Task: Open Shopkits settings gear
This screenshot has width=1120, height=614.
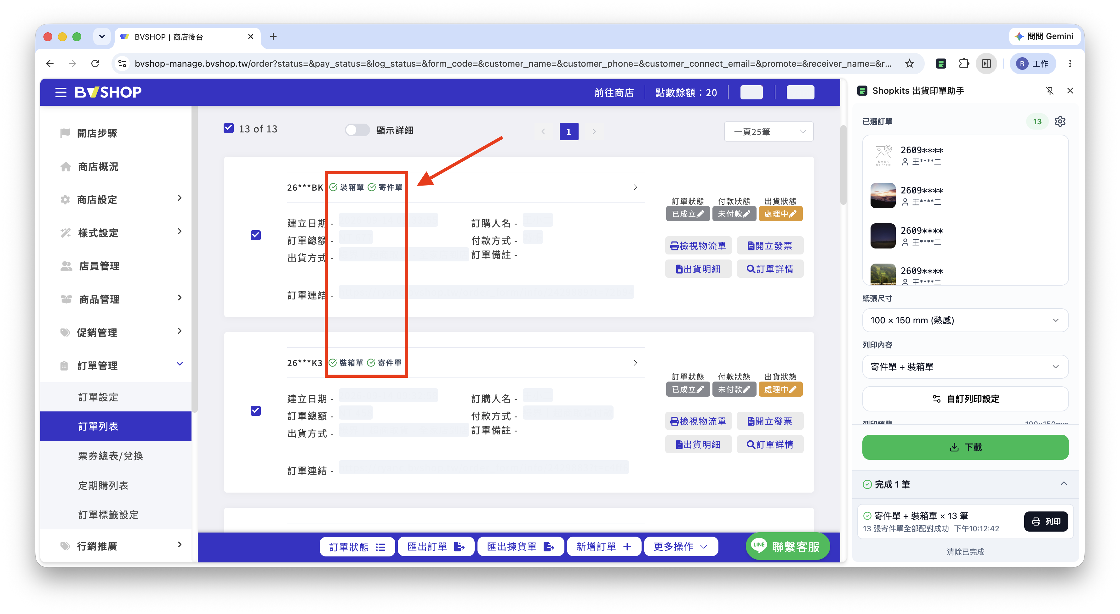Action: coord(1060,121)
